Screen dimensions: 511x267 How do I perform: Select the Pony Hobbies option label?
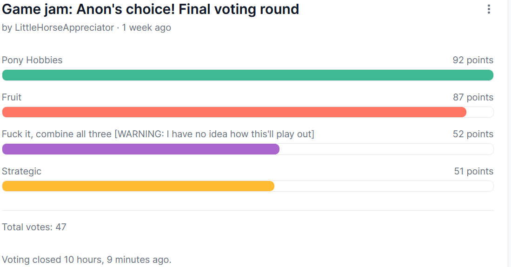coord(32,60)
